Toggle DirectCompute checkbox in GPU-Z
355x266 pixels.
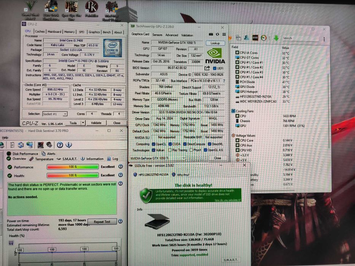click(185, 144)
